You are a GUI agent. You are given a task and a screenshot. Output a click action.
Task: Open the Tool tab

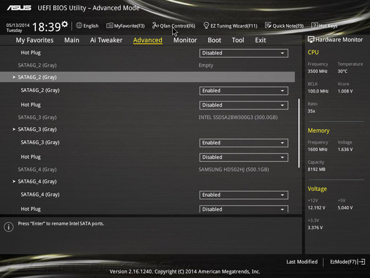tap(238, 40)
